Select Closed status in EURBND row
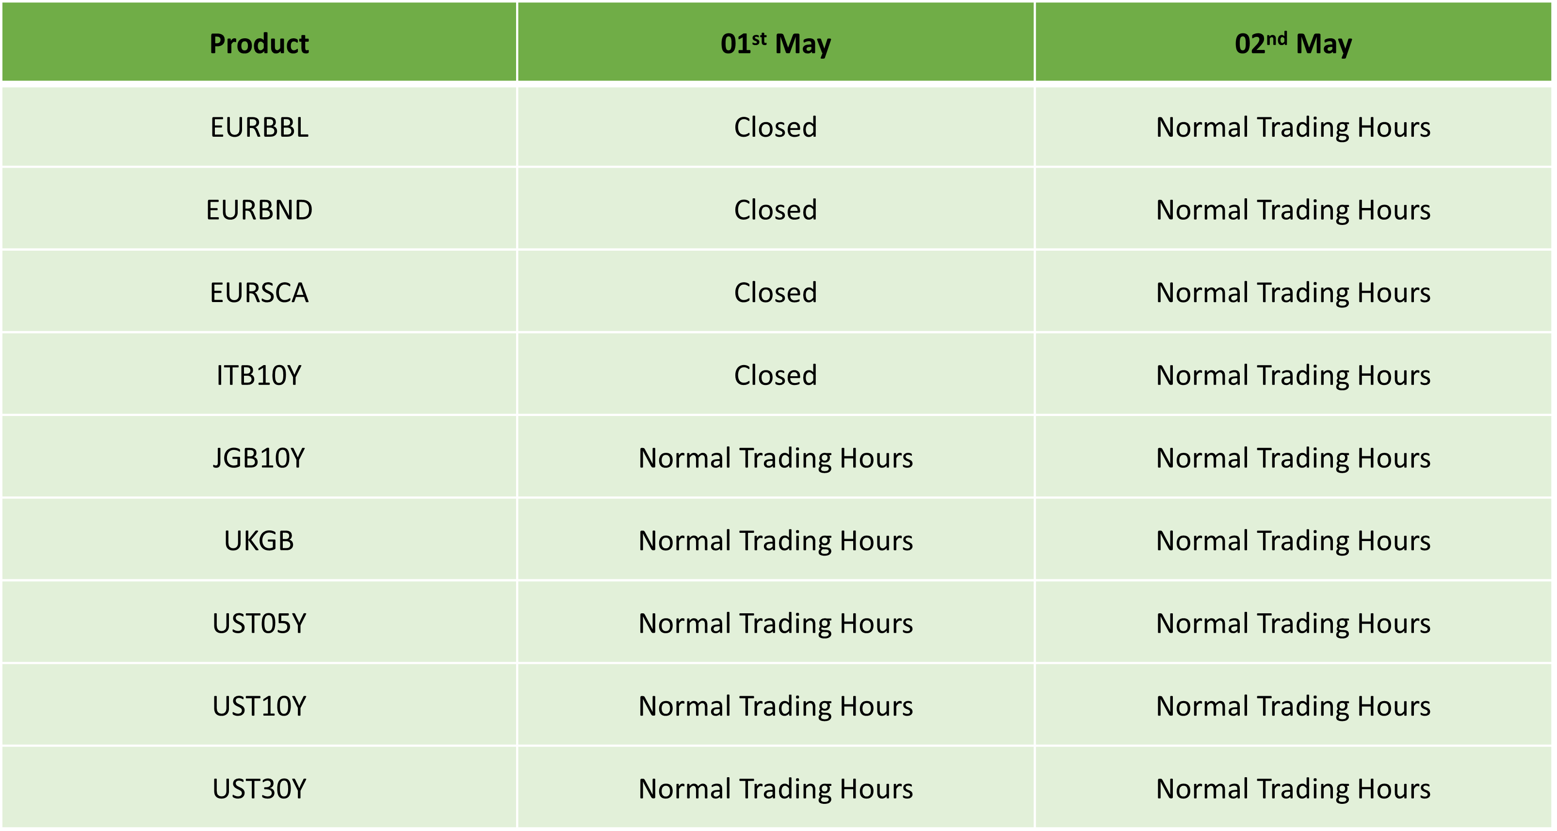This screenshot has height=831, width=1557. click(x=776, y=210)
